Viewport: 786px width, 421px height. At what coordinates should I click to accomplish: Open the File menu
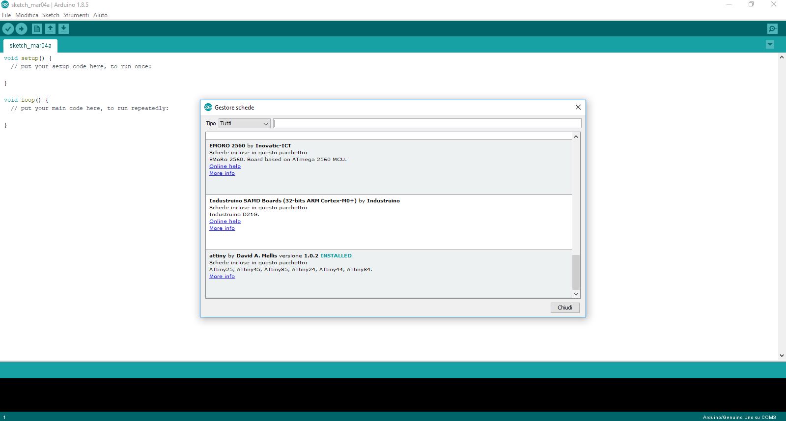click(6, 15)
